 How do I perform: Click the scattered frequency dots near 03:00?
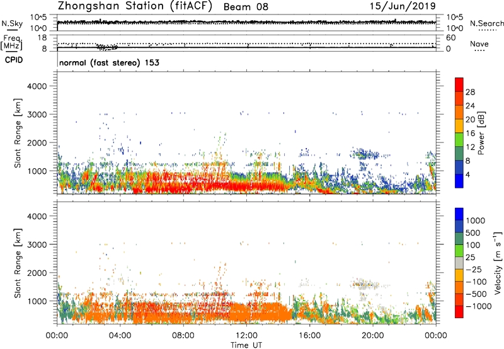tap(107, 47)
